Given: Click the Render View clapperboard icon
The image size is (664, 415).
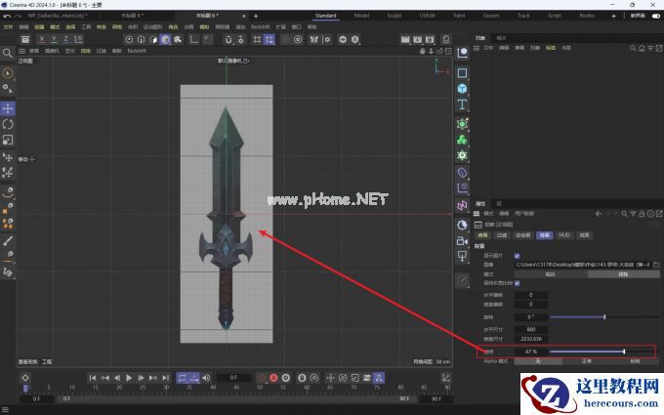Looking at the screenshot, I should (x=405, y=39).
